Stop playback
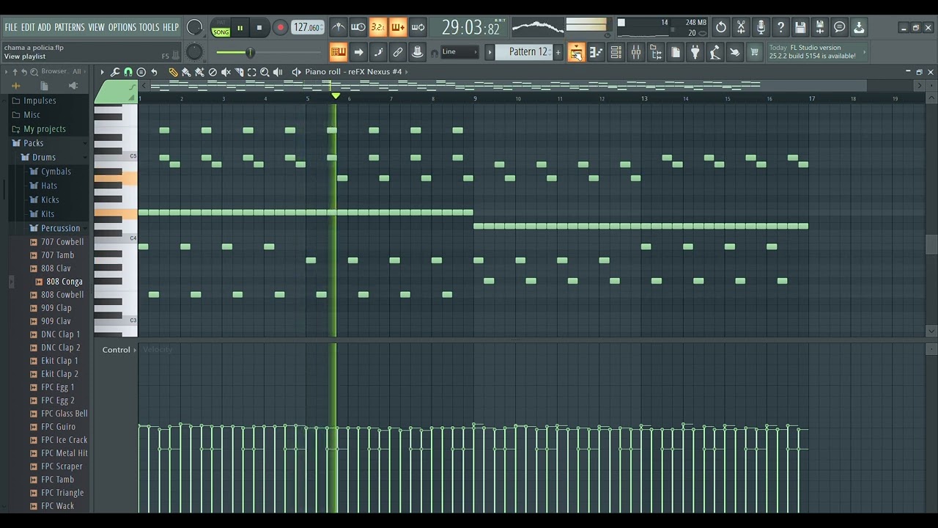Image resolution: width=938 pixels, height=528 pixels. [259, 28]
